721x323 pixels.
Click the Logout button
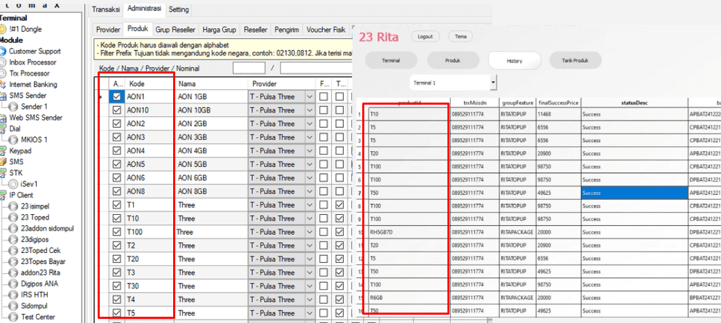point(425,36)
